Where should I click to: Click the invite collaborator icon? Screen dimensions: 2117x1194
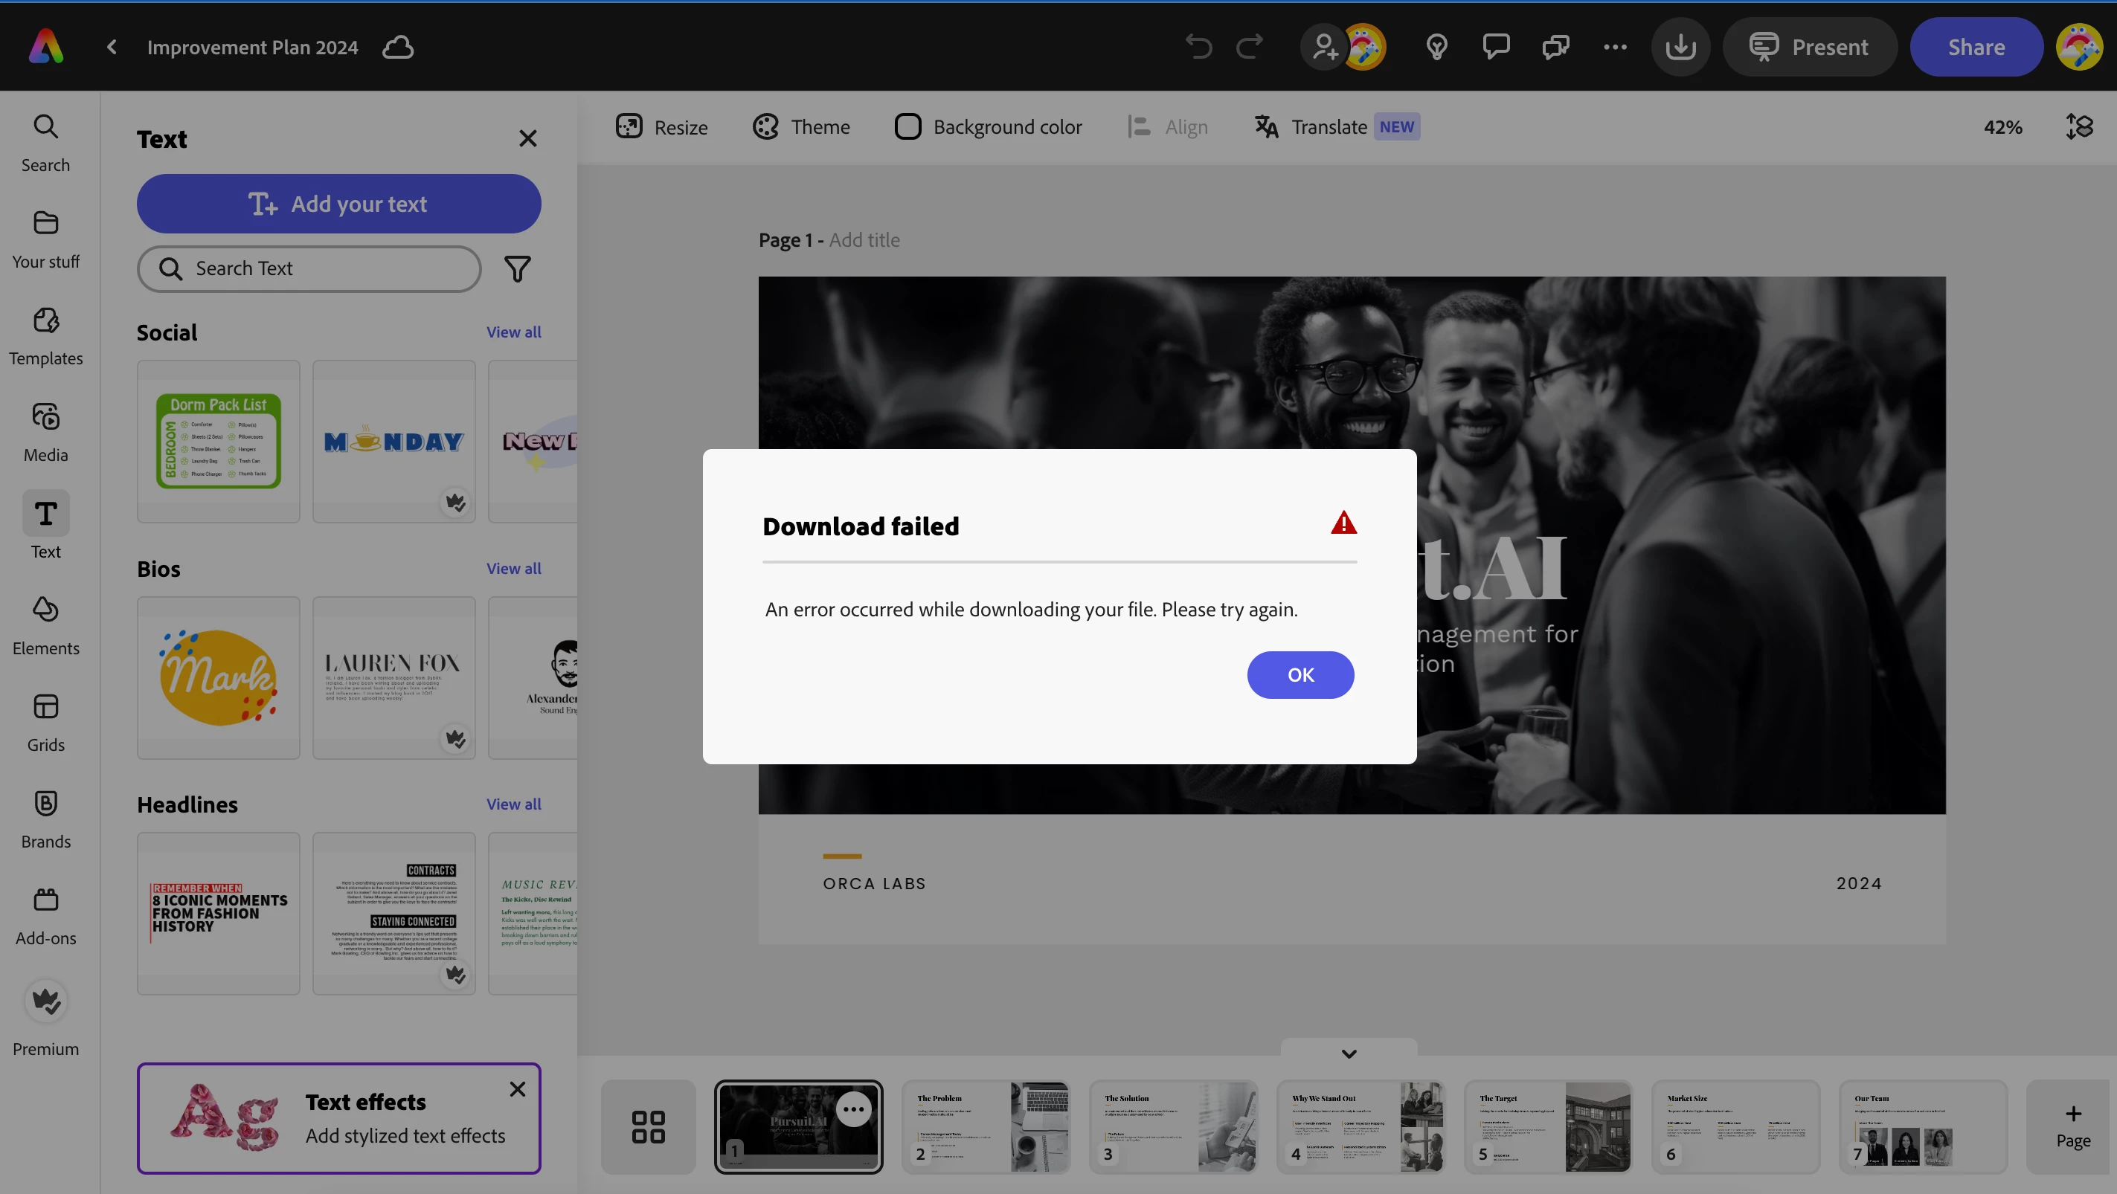coord(1323,48)
